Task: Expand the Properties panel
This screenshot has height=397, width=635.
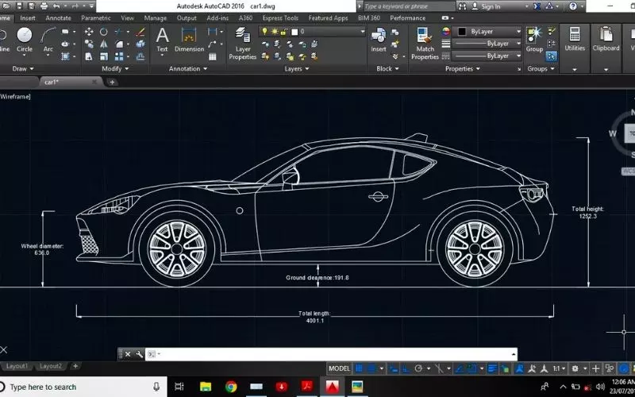Action: tap(463, 69)
